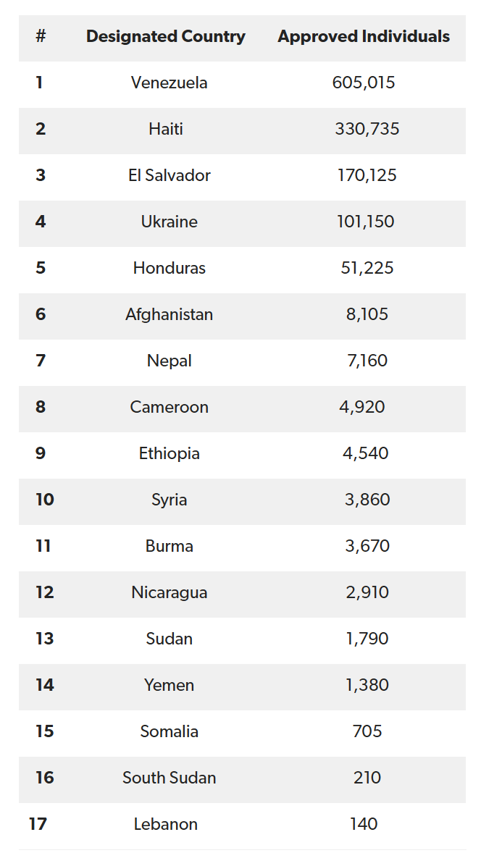This screenshot has height=853, width=481.
Task: Select the Afghanistan row label
Action: [170, 315]
